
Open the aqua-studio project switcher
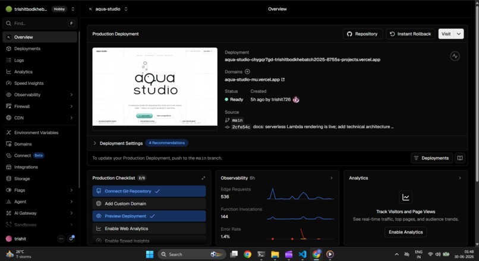126,9
